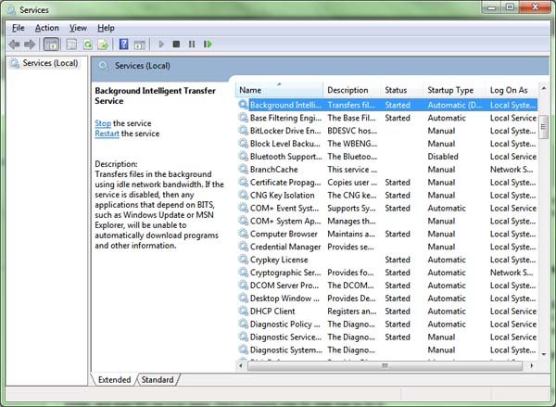Click the horizontal scrollbar right arrow
This screenshot has width=556, height=407.
[532, 365]
